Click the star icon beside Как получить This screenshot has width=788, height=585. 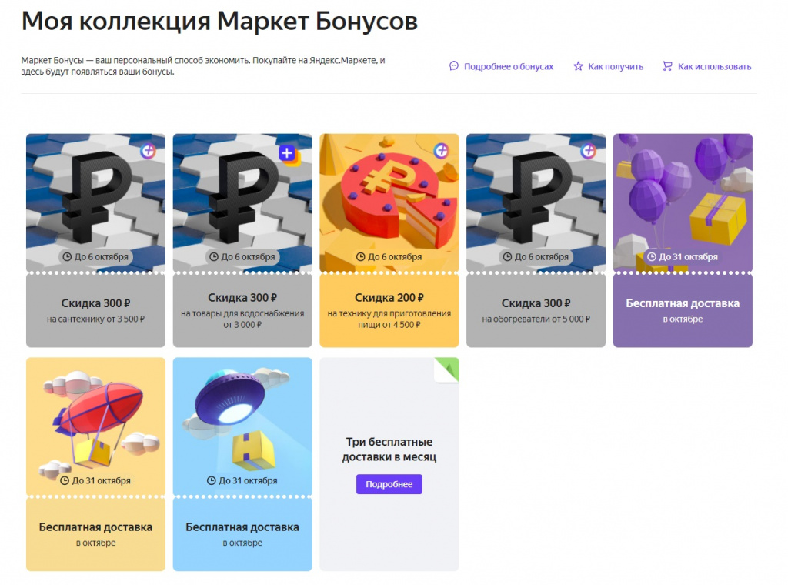pyautogui.click(x=579, y=66)
